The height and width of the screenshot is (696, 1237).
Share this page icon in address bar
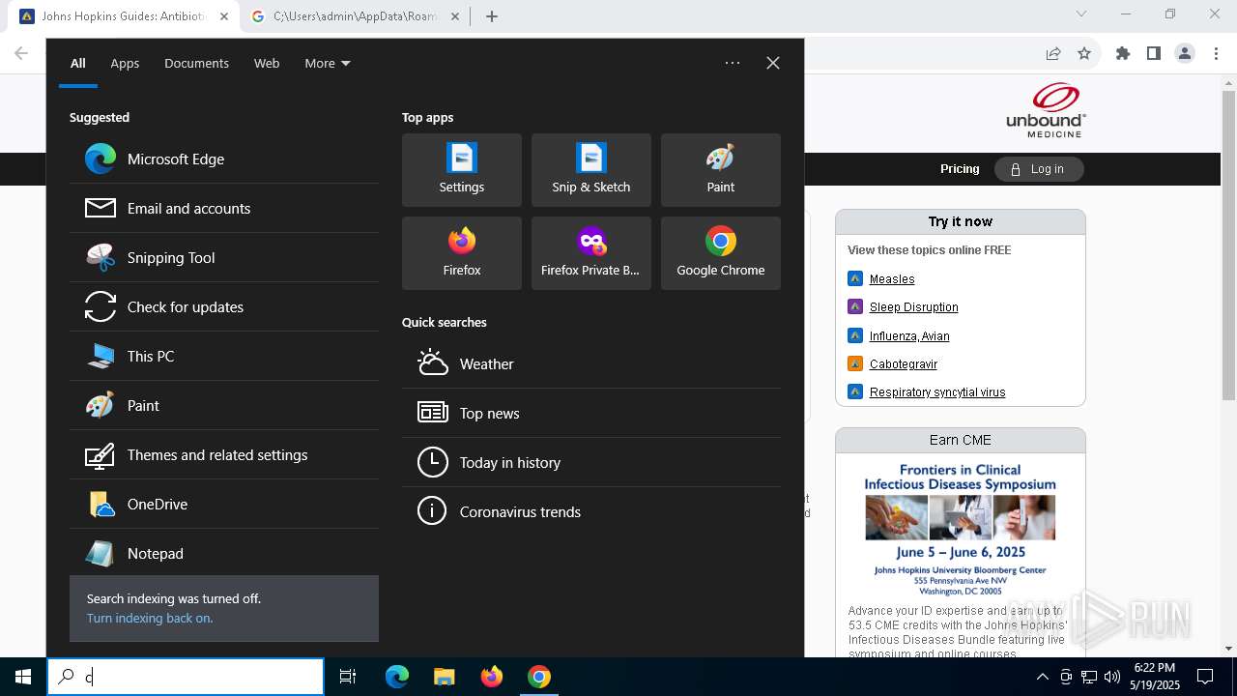[x=1053, y=53]
